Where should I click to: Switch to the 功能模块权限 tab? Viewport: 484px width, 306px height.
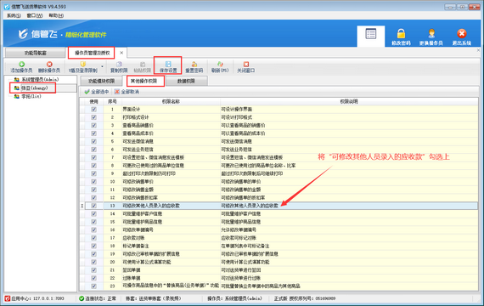click(101, 81)
